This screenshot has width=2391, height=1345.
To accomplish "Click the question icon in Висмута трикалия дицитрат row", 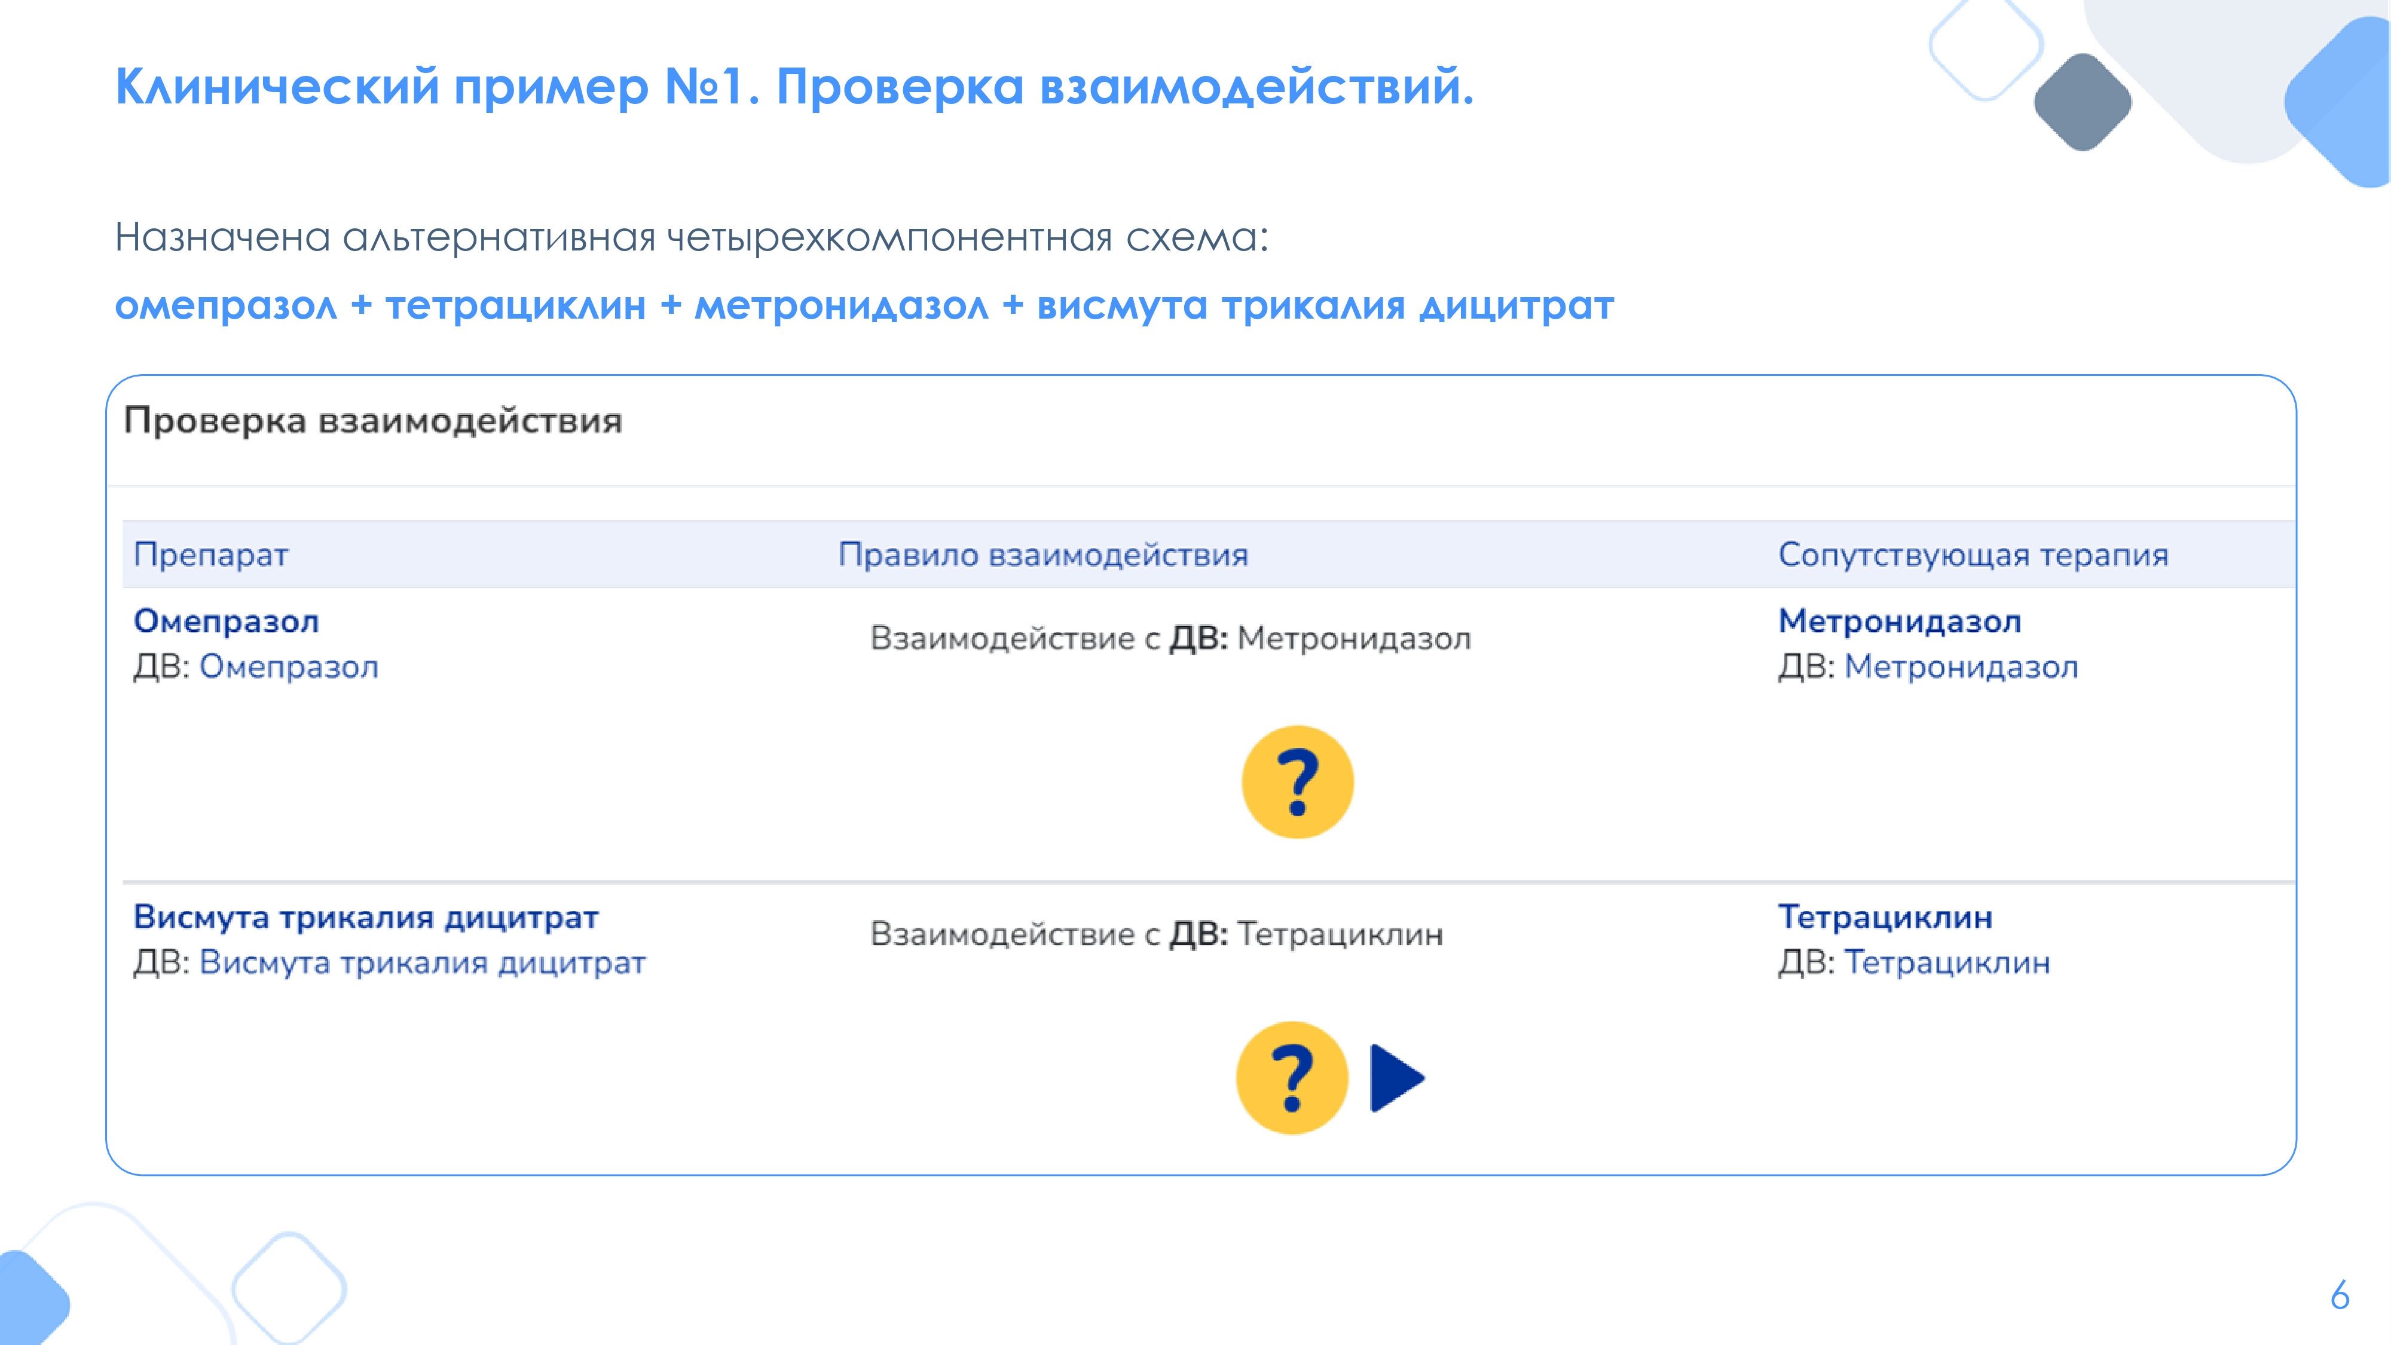I will click(1291, 1078).
